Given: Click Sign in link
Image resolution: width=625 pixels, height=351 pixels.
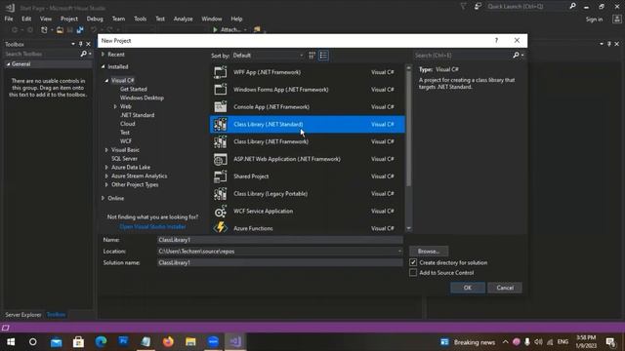Looking at the screenshot, I should (594, 19).
